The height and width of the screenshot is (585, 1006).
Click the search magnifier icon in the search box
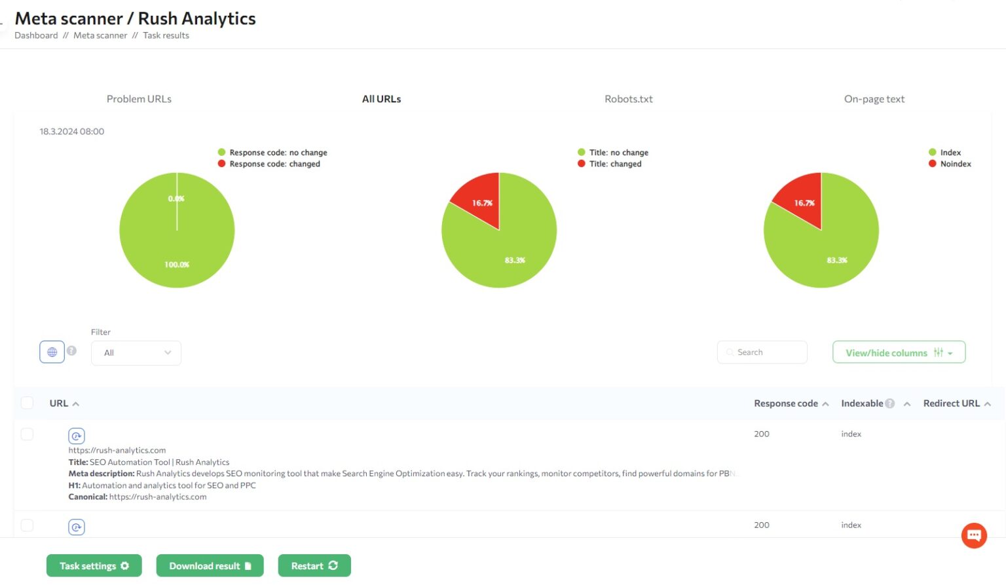730,352
